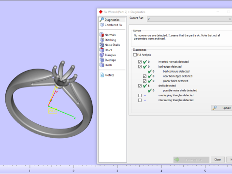
Task: Click the Stitching icon
Action: 102,40
